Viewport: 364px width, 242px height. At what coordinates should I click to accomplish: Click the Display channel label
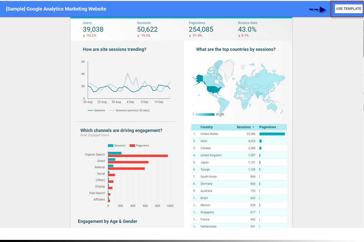pyautogui.click(x=100, y=186)
